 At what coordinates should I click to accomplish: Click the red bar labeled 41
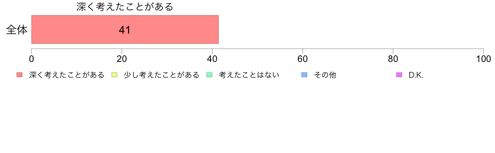pyautogui.click(x=125, y=29)
